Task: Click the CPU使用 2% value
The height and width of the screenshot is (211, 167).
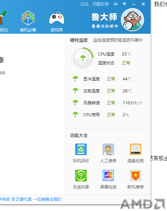Action: (x=126, y=115)
